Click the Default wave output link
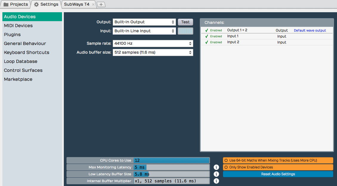The image size is (337, 186). [x=310, y=30]
